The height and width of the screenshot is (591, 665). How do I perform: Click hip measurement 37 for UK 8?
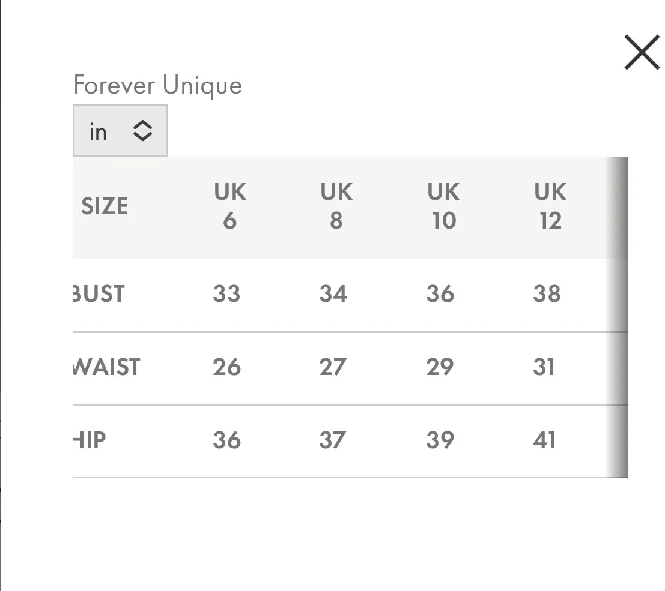tap(333, 440)
